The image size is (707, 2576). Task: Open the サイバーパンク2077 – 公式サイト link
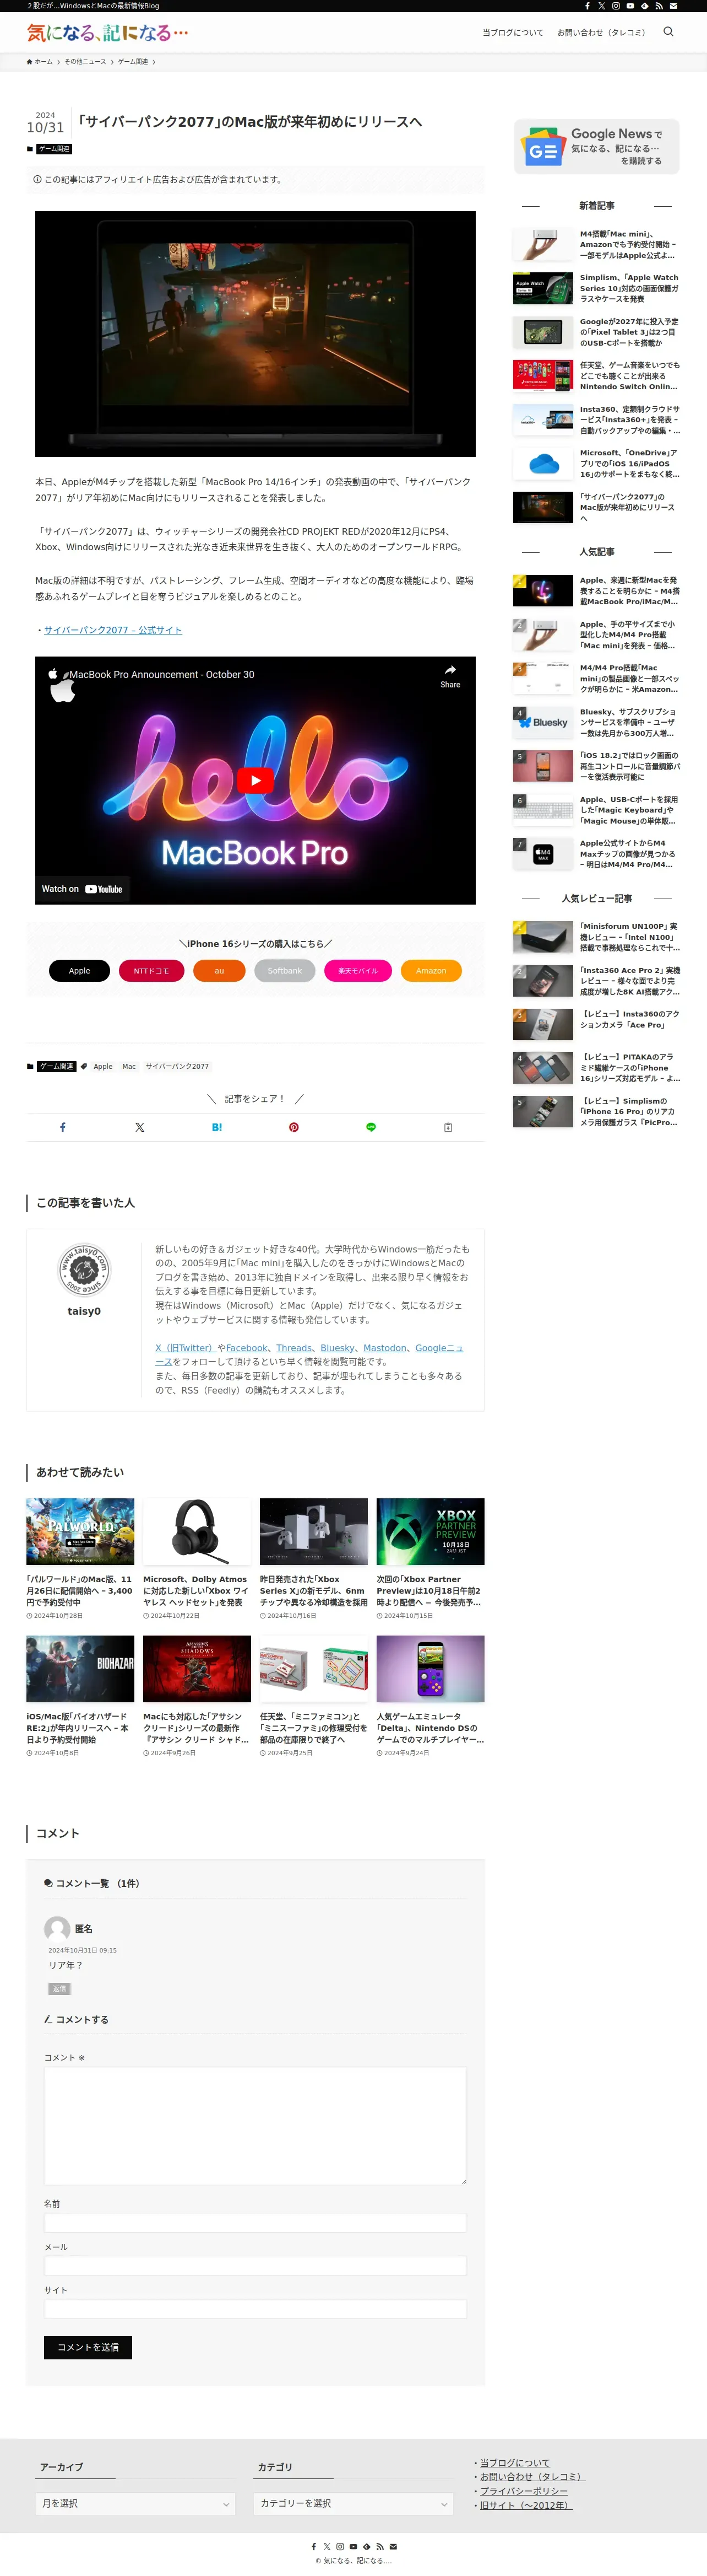click(113, 630)
